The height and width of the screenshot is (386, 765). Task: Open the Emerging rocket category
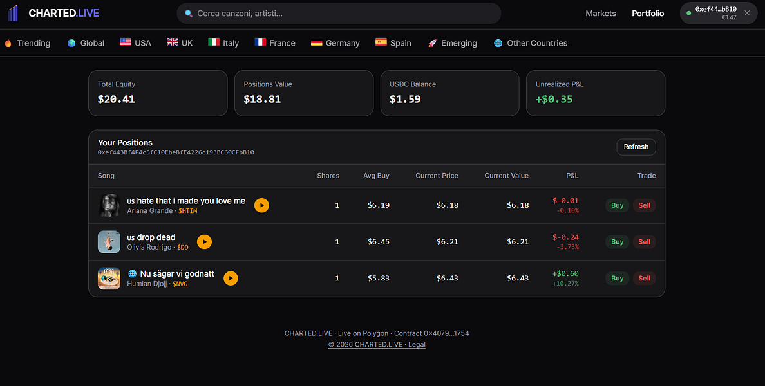(x=452, y=43)
